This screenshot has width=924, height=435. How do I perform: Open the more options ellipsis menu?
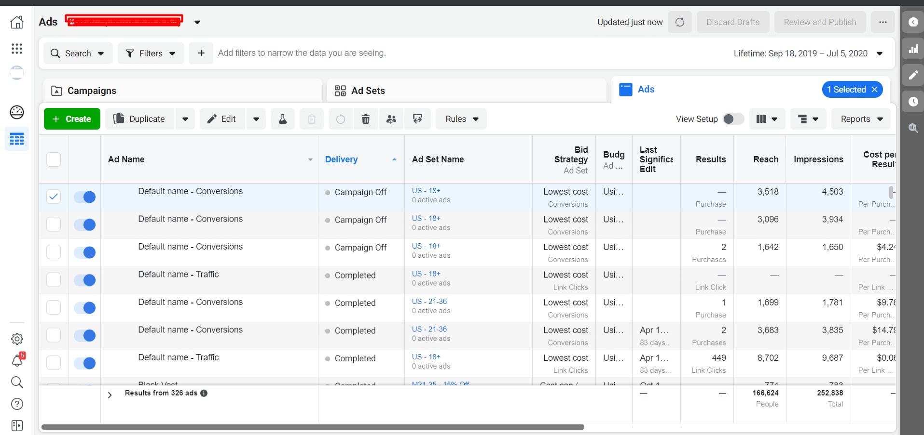(883, 22)
